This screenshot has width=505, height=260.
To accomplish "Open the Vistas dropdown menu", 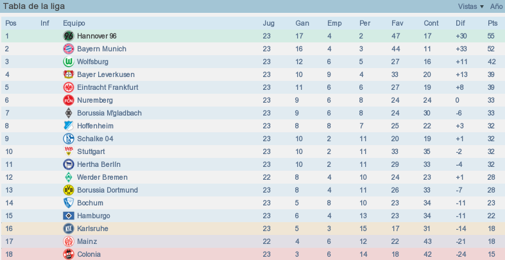I will point(471,6).
